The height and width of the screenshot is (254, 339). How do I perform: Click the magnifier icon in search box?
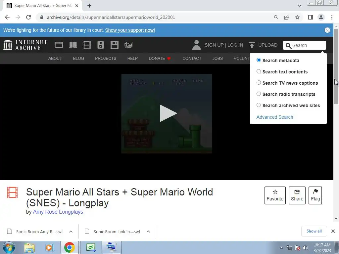tap(288, 46)
